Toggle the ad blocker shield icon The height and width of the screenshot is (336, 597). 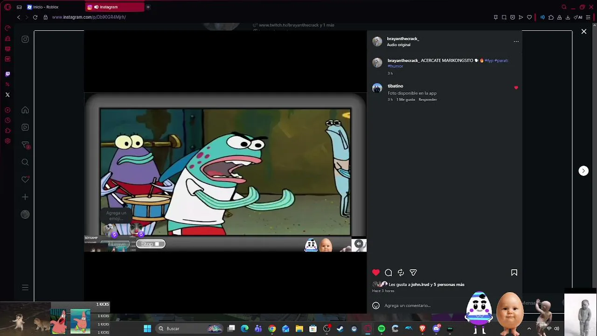point(513,17)
